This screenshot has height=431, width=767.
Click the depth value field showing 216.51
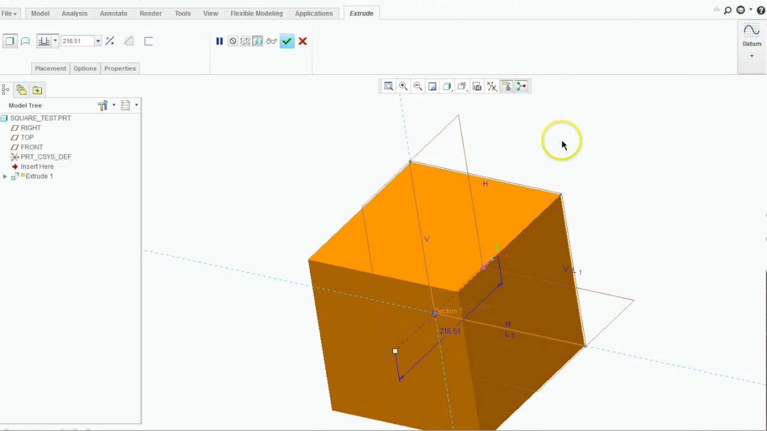point(77,41)
